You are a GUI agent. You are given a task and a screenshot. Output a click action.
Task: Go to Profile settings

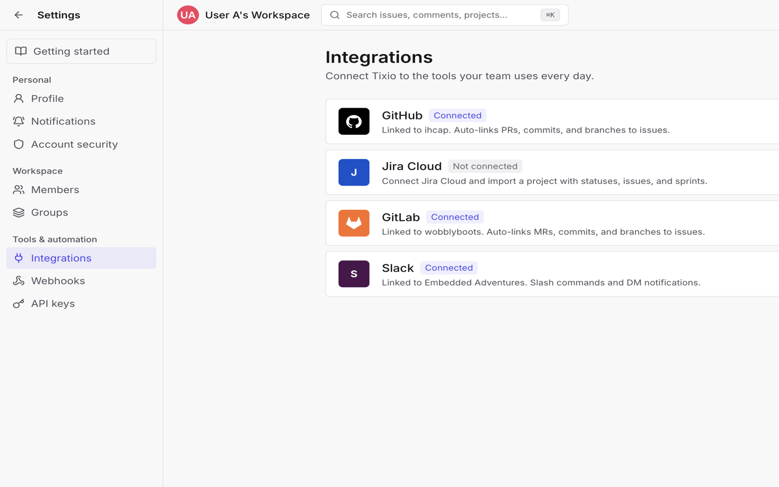click(x=81, y=98)
